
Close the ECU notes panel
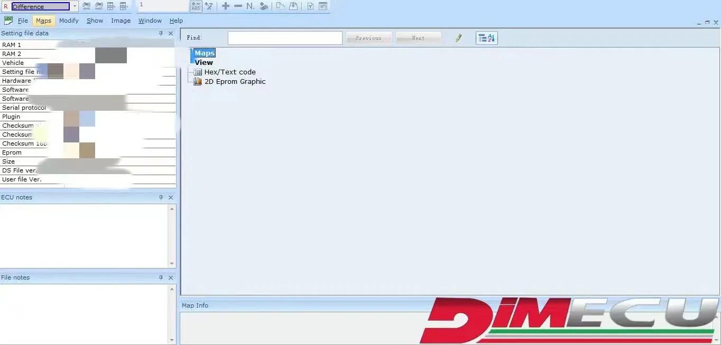pos(171,197)
